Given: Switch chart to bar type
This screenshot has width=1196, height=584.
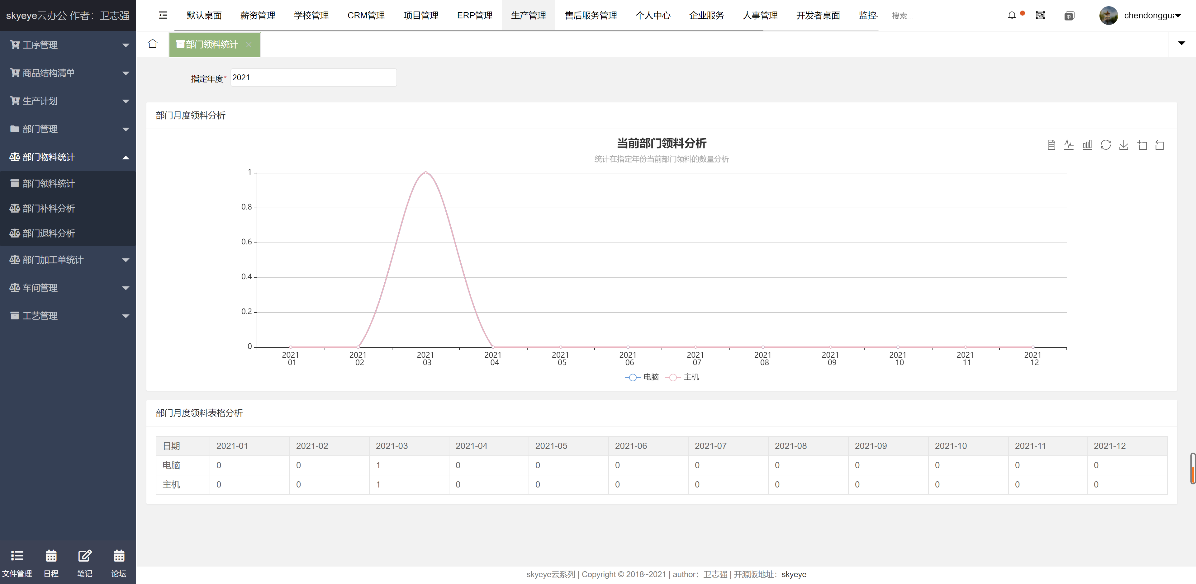Looking at the screenshot, I should point(1087,145).
